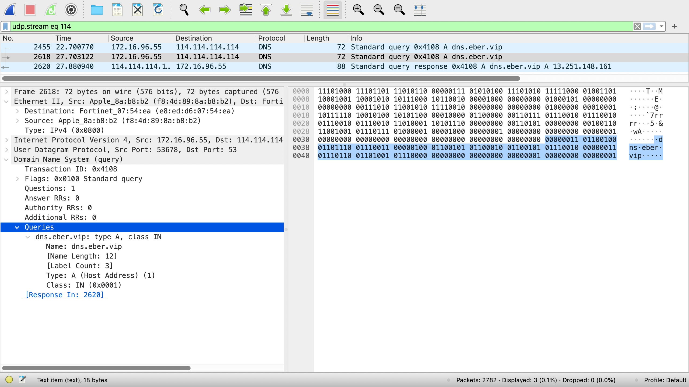Collapse the Ethernet II tree node
689x387 pixels.
point(7,101)
